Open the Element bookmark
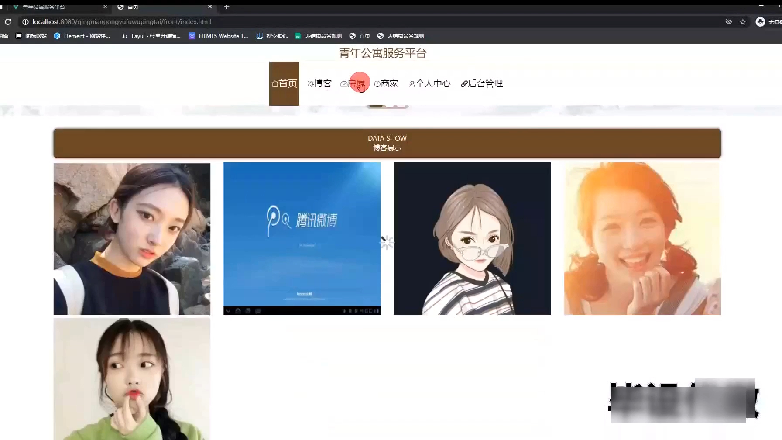 pos(82,36)
